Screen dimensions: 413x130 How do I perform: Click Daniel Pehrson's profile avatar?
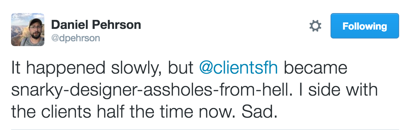pyautogui.click(x=28, y=30)
